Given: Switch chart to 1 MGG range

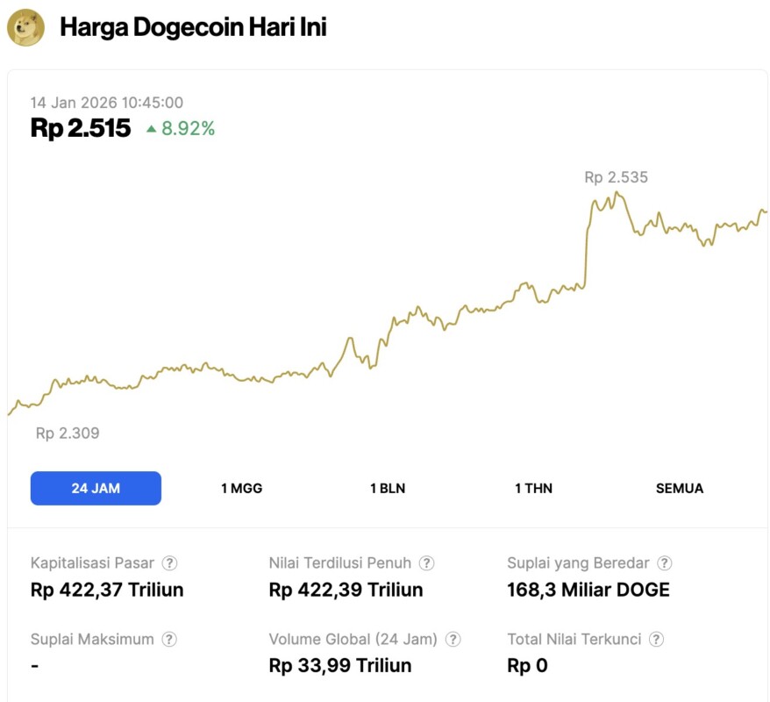Looking at the screenshot, I should (x=241, y=488).
